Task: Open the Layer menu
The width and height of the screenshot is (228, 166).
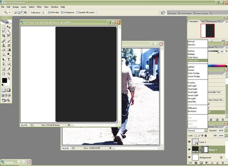Action: (x=23, y=7)
